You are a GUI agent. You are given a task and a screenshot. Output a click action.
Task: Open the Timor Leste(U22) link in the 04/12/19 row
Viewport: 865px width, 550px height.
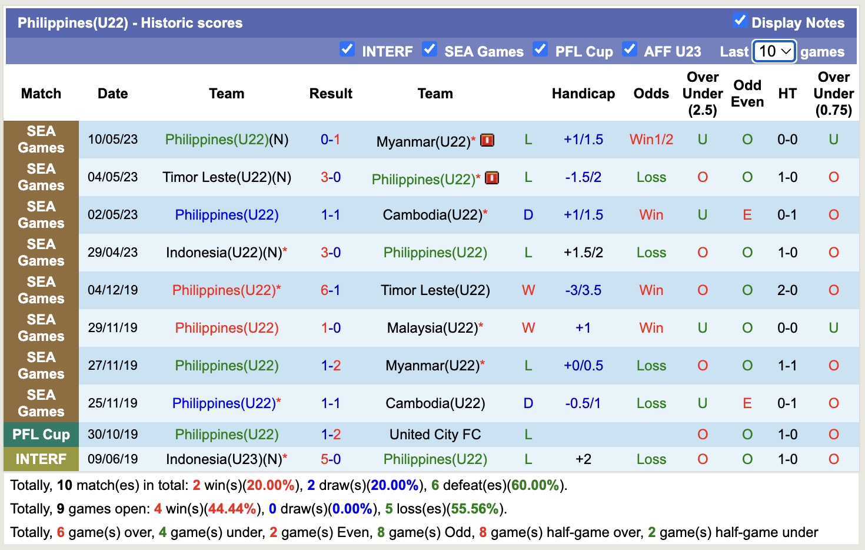pyautogui.click(x=435, y=290)
